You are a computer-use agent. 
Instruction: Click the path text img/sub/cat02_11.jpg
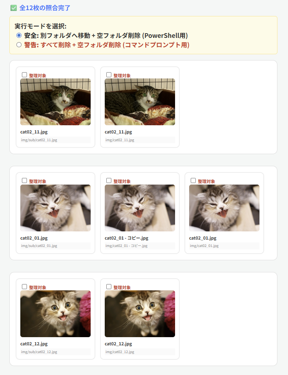[39, 140]
